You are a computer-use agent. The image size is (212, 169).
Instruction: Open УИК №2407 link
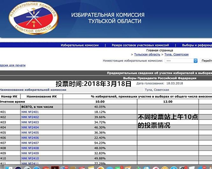30,143
